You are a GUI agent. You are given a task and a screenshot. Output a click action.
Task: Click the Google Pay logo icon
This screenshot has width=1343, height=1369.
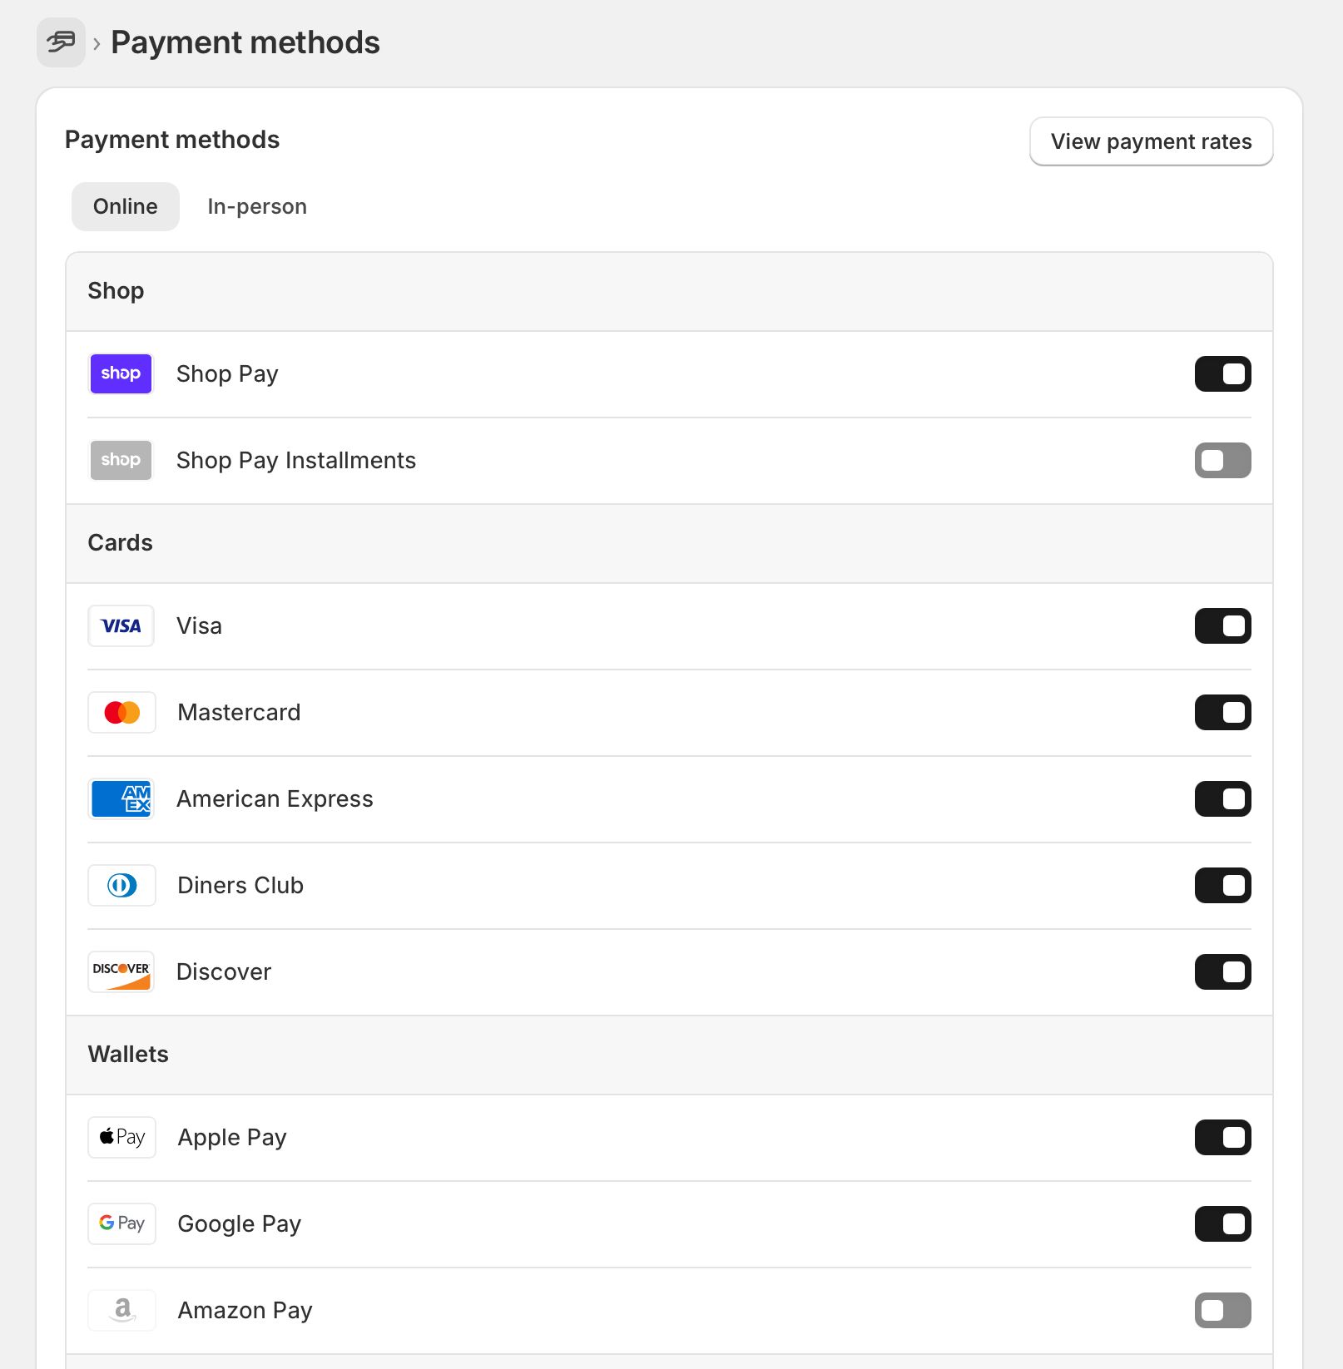click(121, 1224)
